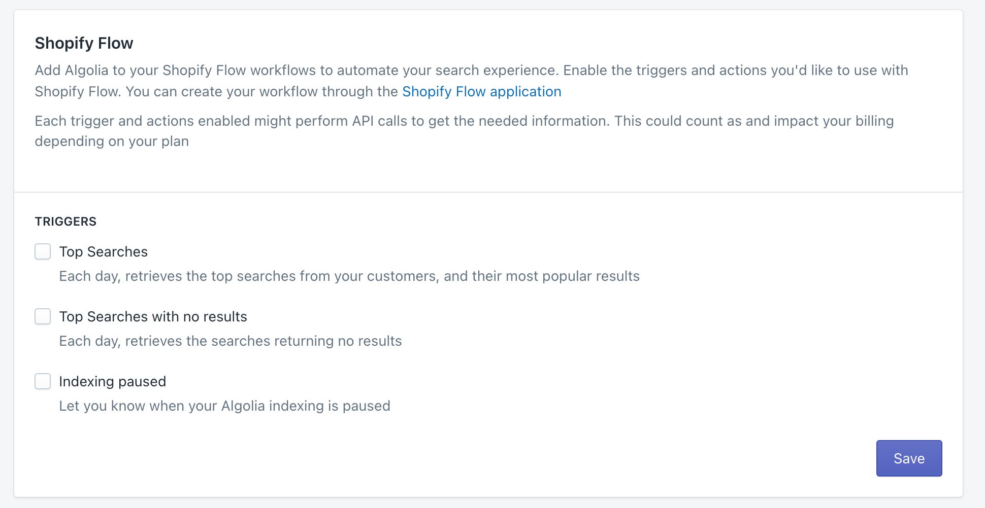Toggle the first trigger checkbox under TRIGGERS
The width and height of the screenshot is (985, 508).
43,251
